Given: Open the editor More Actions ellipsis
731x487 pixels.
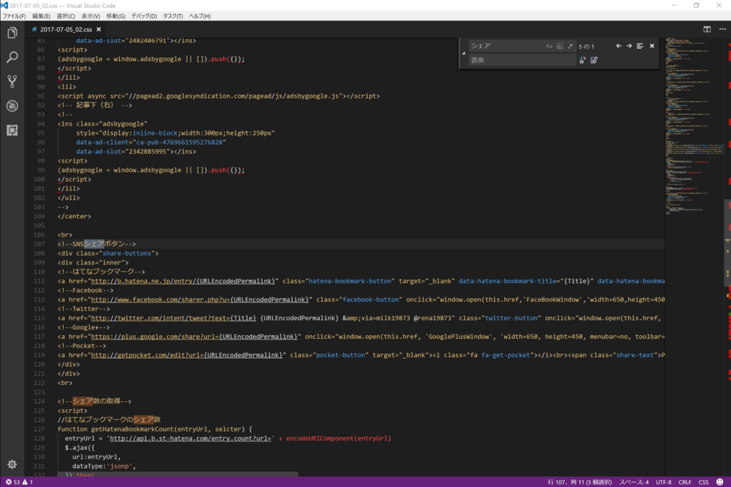Looking at the screenshot, I should point(722,29).
